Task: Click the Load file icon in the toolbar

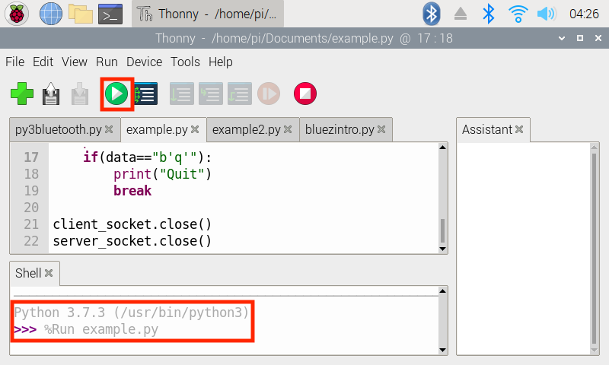Action: (51, 94)
